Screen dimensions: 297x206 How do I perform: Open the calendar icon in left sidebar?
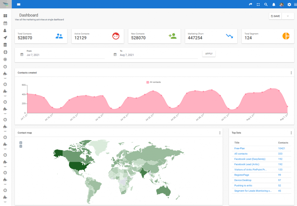point(5,23)
